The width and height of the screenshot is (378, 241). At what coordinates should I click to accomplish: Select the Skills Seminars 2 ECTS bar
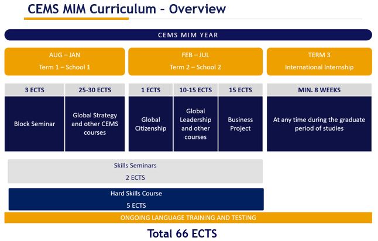point(135,171)
